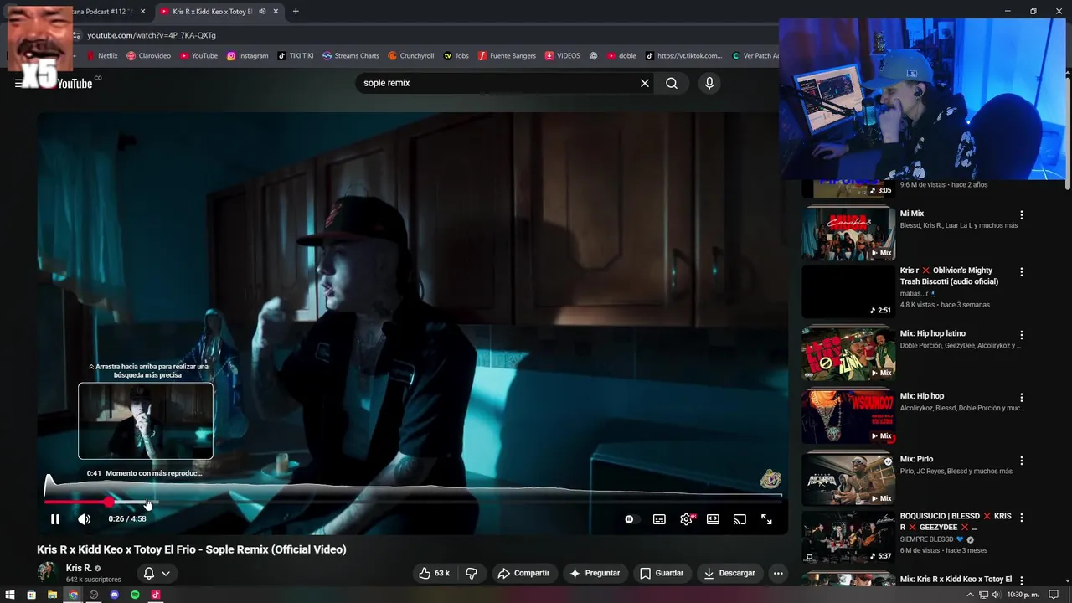1072x603 pixels.
Task: Select the Kris R x Kidd Keo tab
Action: point(212,12)
